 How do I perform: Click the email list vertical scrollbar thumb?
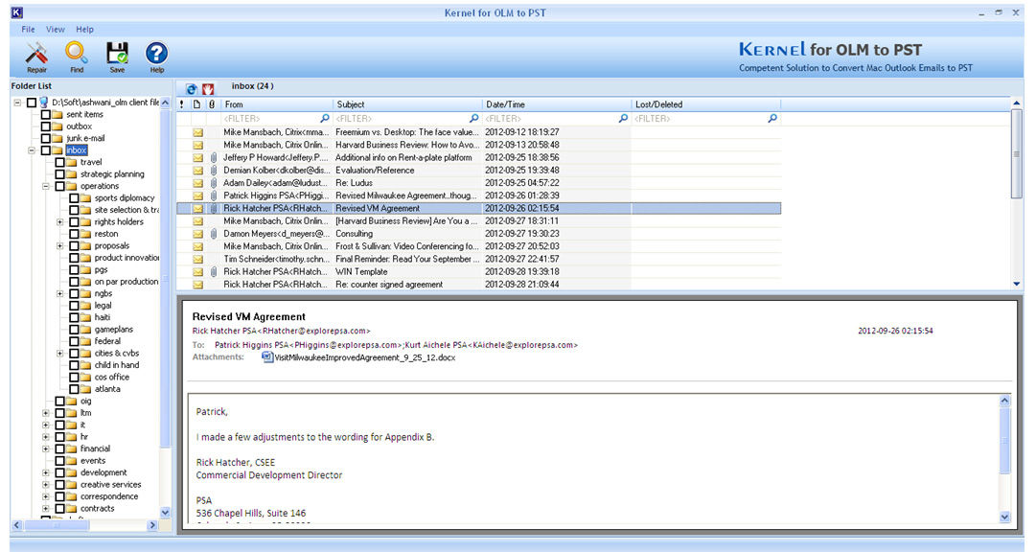pos(1016,154)
